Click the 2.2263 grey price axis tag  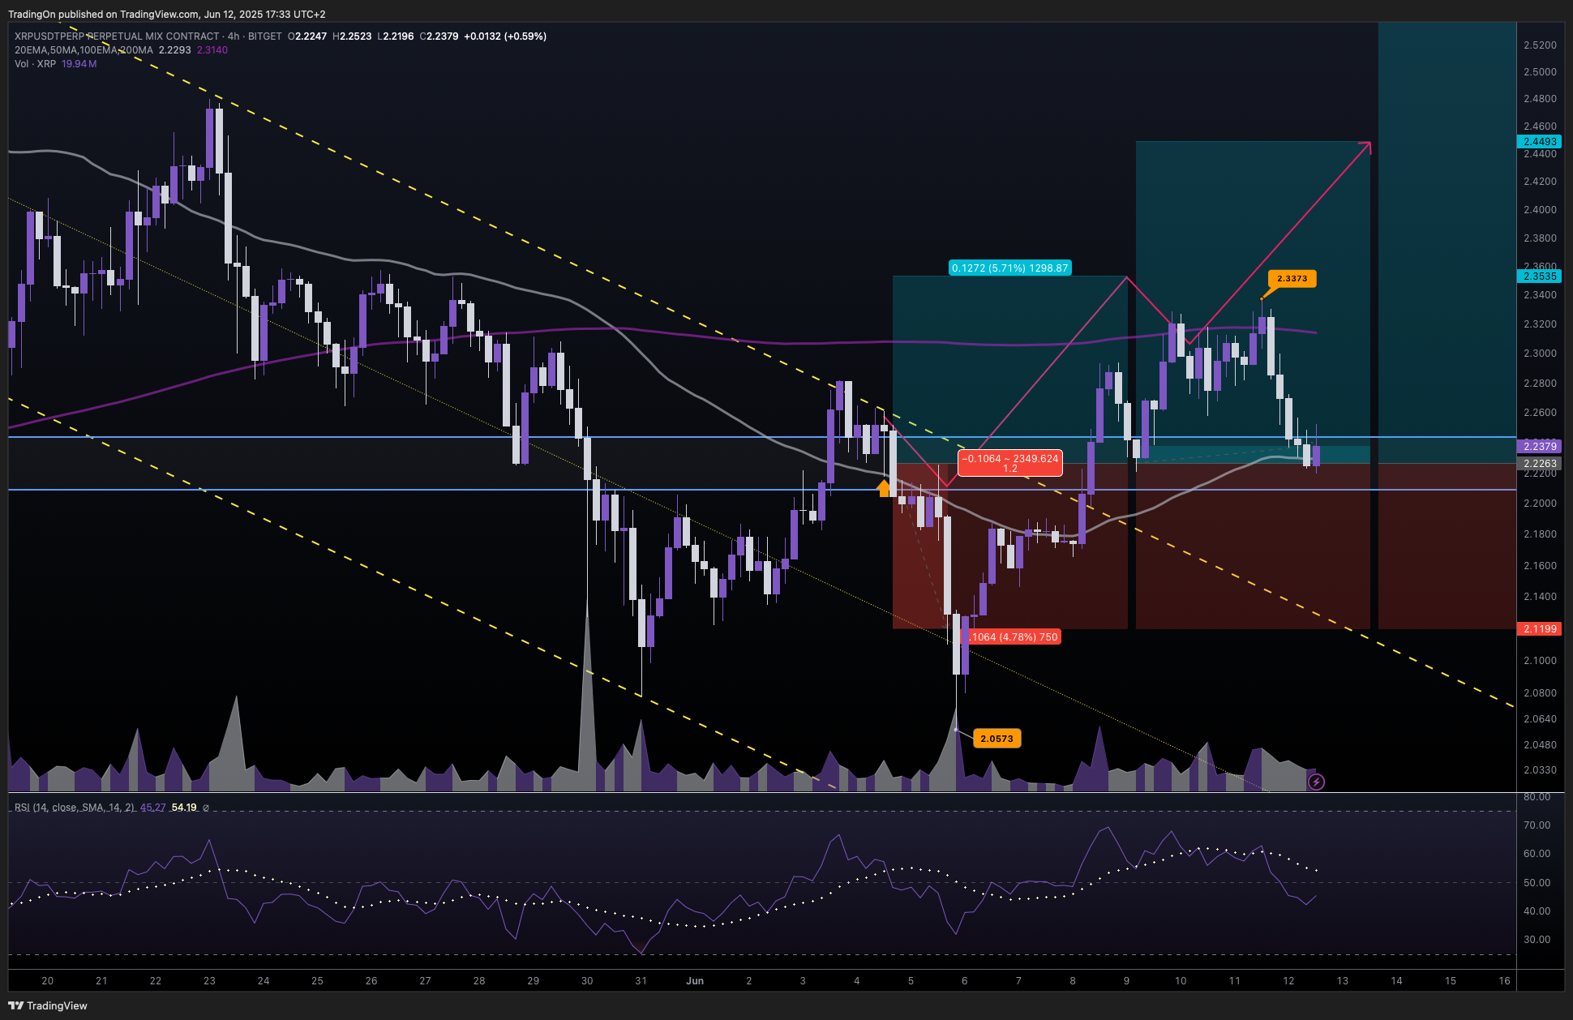tap(1539, 464)
